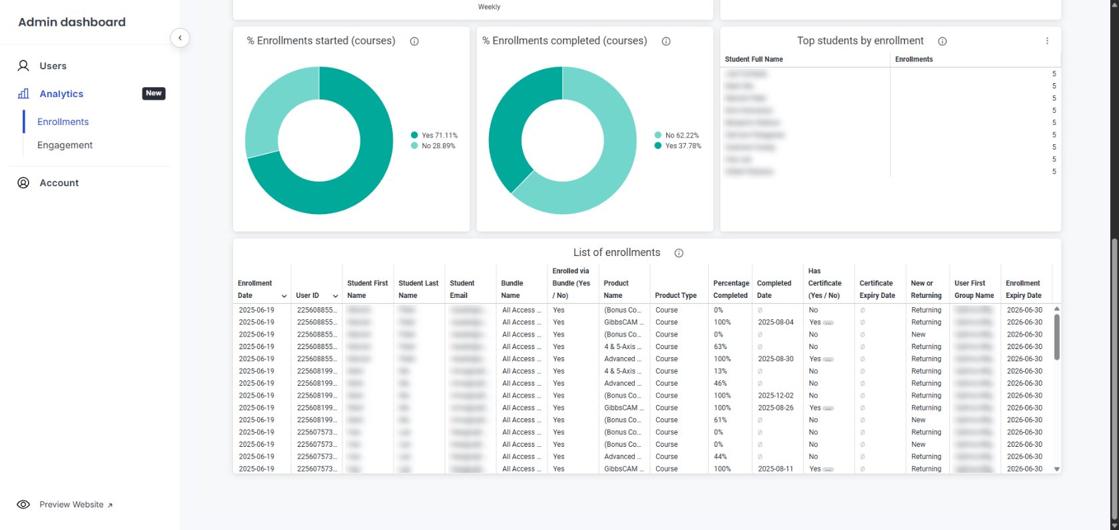
Task: Open info icon for Top students by enrollment
Action: click(x=942, y=41)
